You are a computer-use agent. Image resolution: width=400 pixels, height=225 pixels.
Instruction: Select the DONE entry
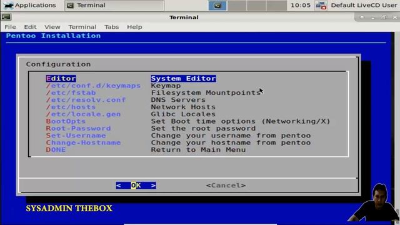(56, 150)
